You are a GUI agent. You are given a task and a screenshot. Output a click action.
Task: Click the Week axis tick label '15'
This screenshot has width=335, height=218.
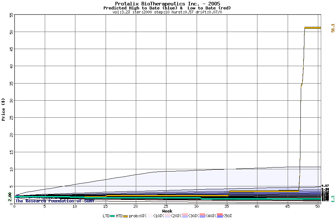point(105,206)
